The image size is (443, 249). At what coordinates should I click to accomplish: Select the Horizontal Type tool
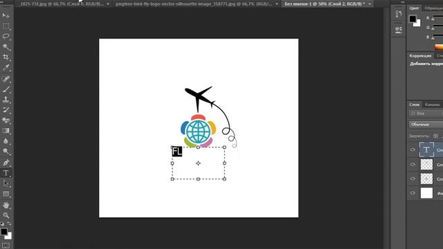point(6,173)
